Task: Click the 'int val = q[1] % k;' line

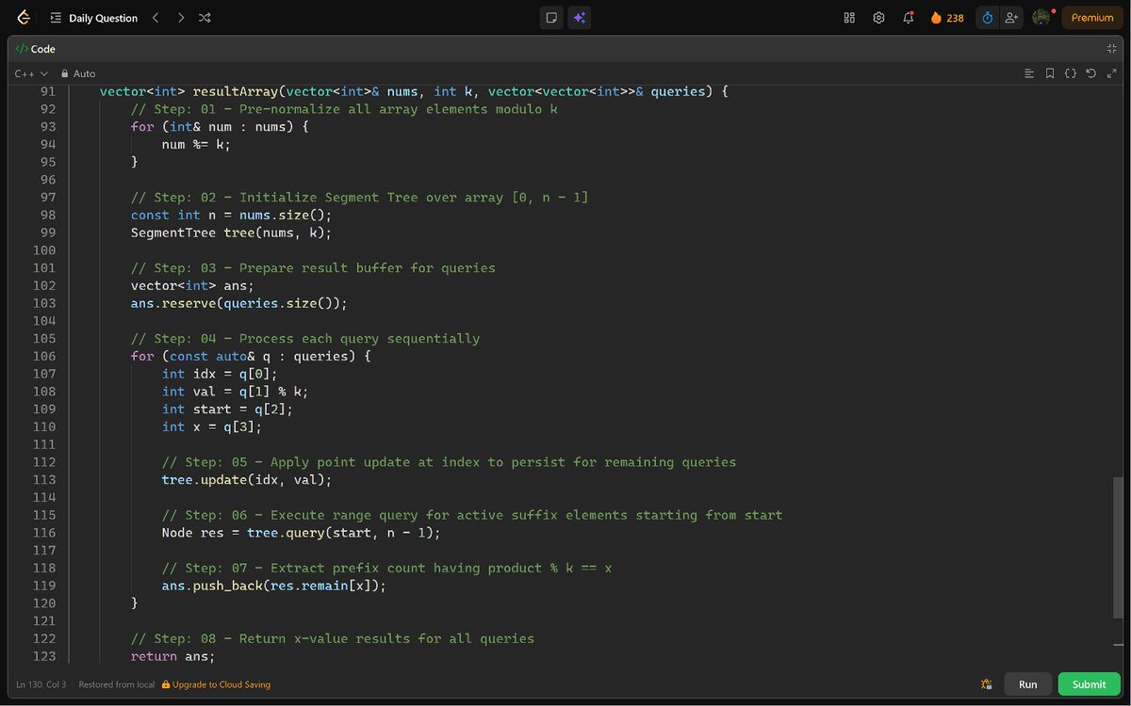Action: tap(235, 391)
